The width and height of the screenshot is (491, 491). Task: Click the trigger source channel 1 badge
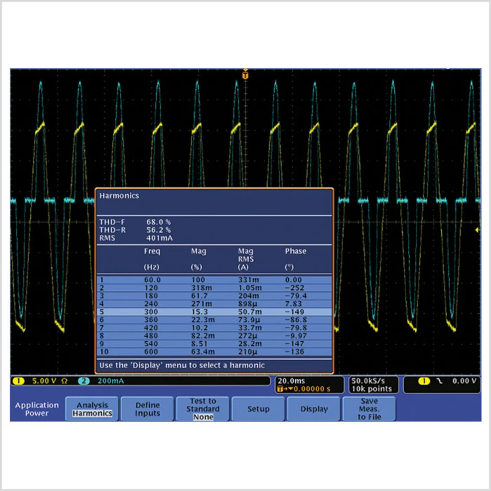pyautogui.click(x=424, y=381)
